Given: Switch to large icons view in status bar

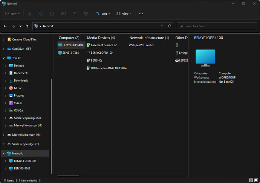Looking at the screenshot, I should [x=256, y=180].
